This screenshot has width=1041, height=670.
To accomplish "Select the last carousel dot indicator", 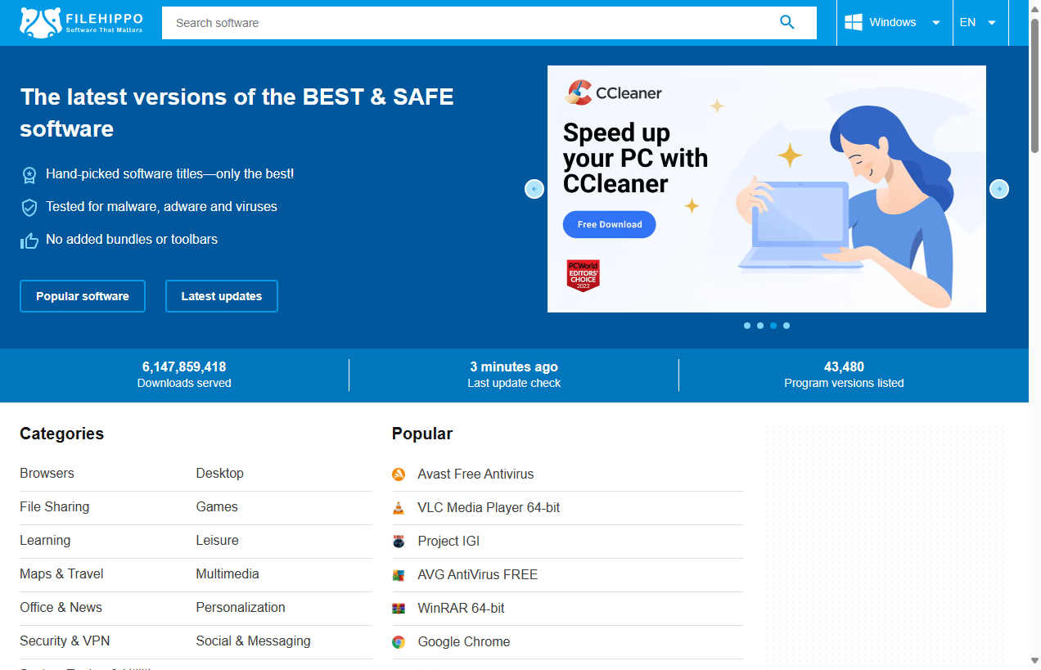I will pos(786,326).
